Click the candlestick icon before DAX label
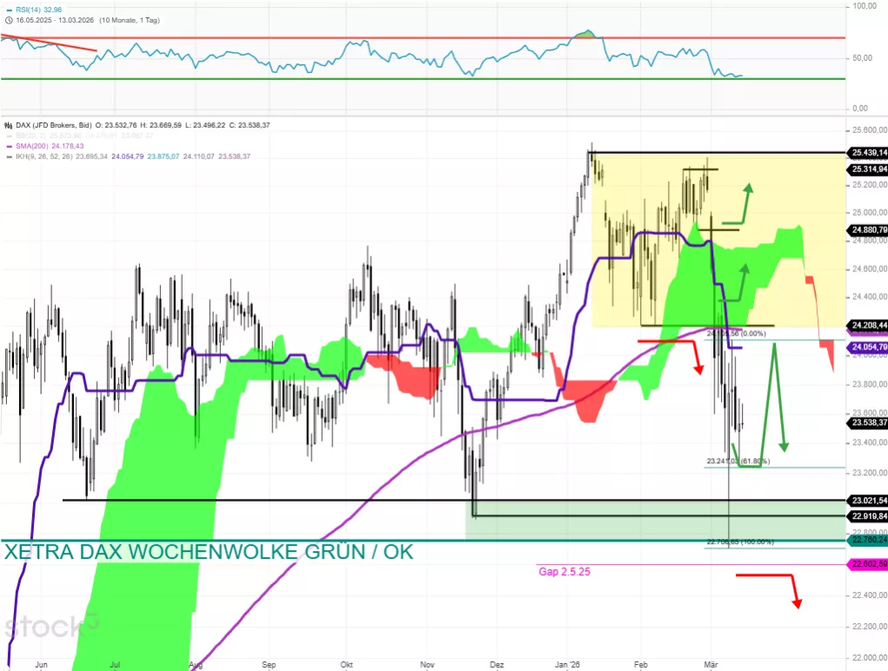 coord(7,125)
